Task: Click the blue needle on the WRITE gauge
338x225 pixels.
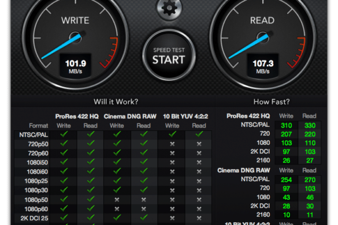Action: tap(61, 47)
